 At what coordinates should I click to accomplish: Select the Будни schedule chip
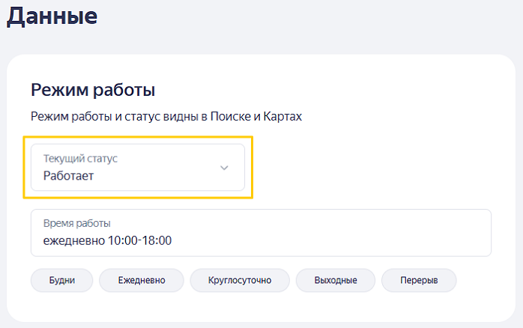(x=62, y=281)
